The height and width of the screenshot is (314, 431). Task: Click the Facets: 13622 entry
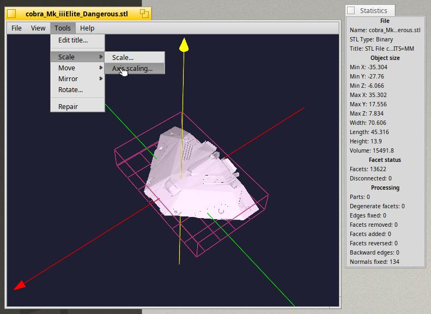click(368, 169)
